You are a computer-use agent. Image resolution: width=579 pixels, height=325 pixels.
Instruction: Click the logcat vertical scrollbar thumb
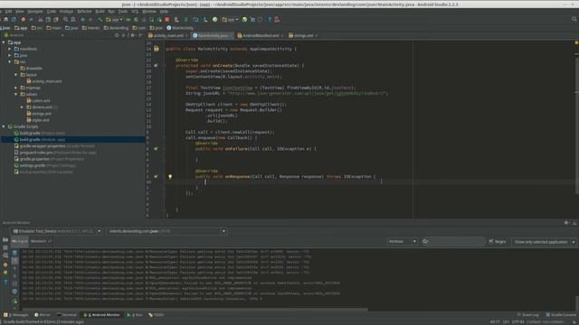(576, 302)
